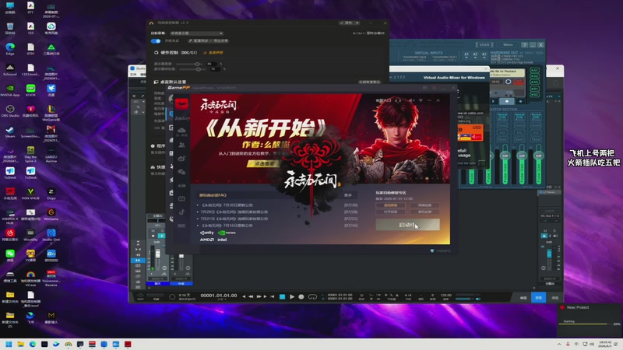Open the A3 hardware out dropdown in Voicemeeter

(484, 55)
